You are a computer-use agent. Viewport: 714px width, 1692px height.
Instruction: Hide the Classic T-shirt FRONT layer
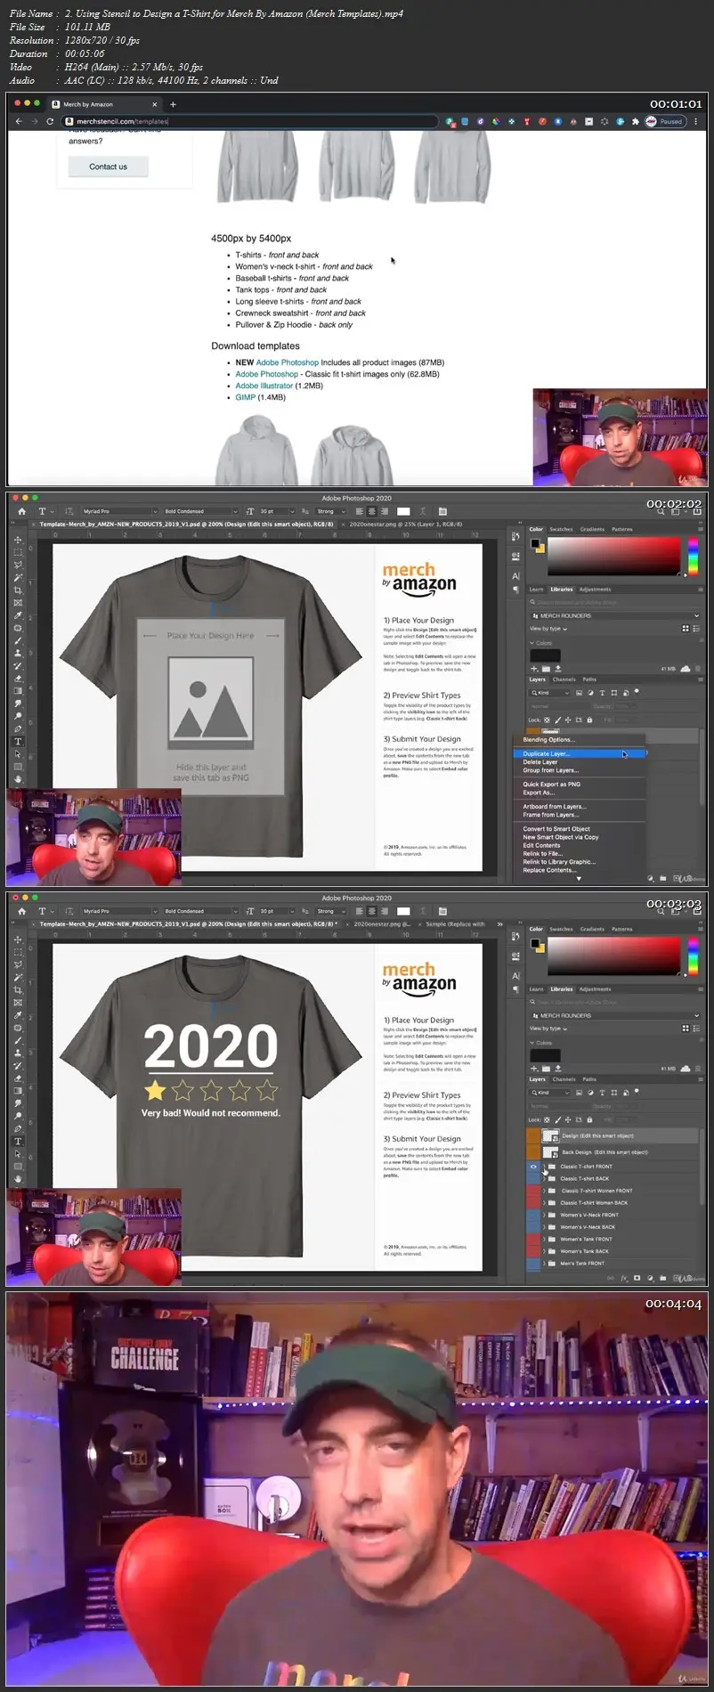533,1166
